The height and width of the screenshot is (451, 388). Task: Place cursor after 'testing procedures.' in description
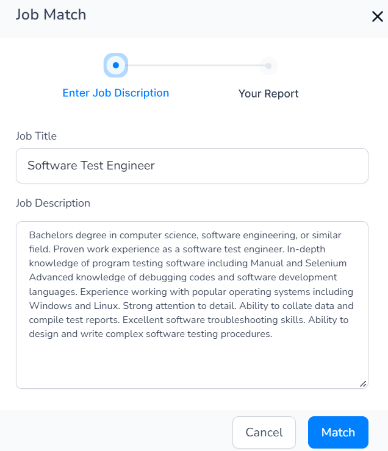[x=273, y=334]
